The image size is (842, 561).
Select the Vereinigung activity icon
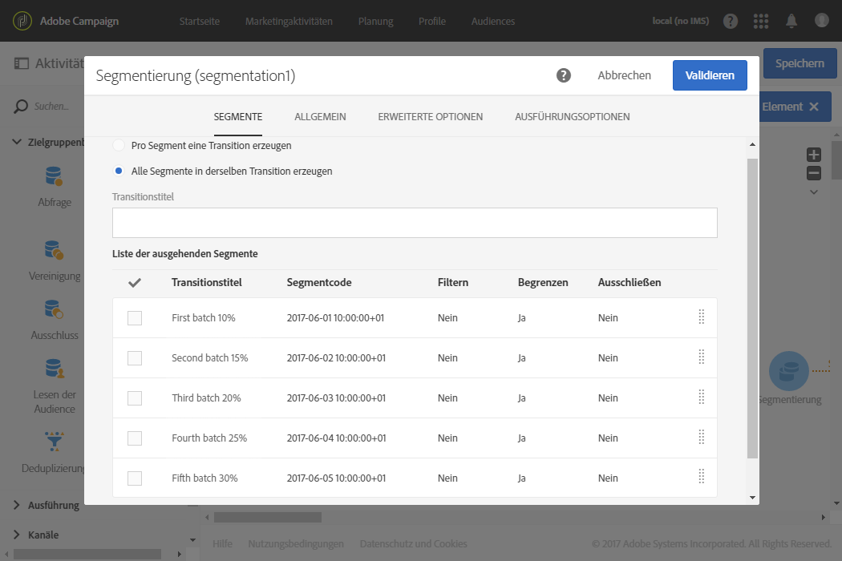click(x=55, y=250)
